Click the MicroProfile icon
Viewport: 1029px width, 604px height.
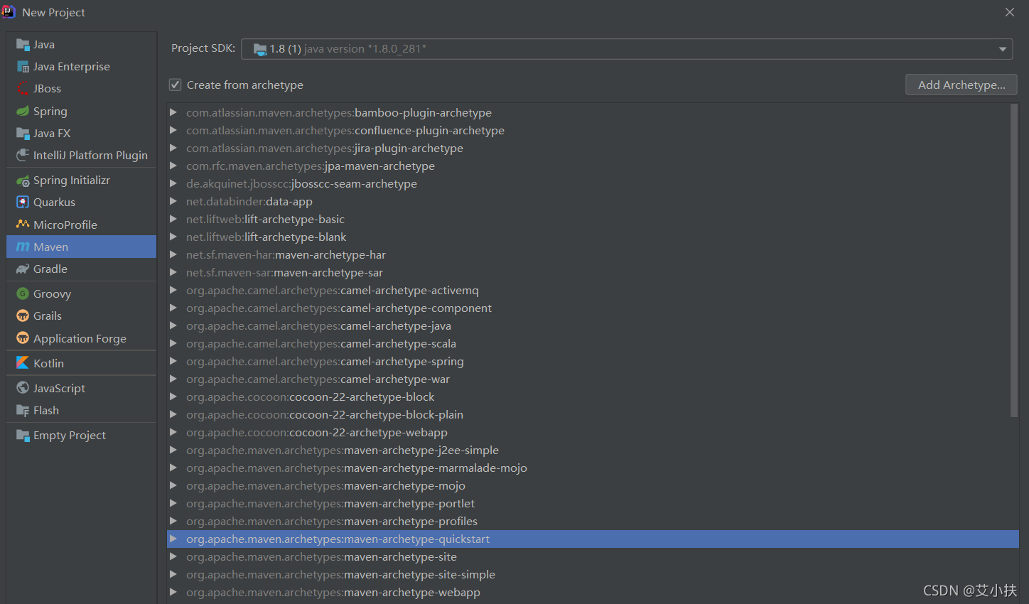click(x=23, y=225)
